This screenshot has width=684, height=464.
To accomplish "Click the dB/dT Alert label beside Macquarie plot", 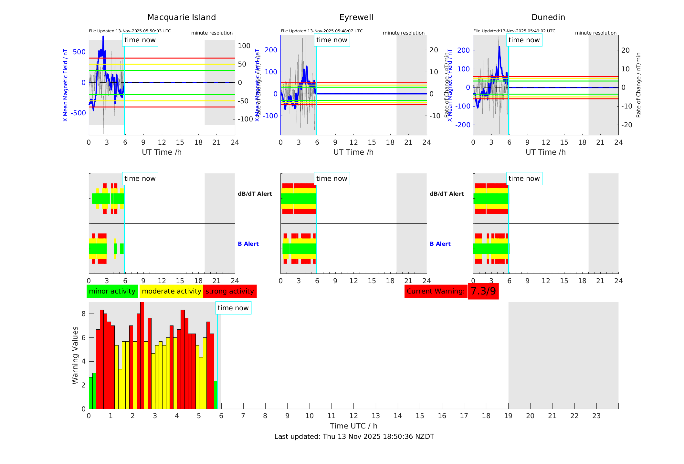I will (255, 194).
